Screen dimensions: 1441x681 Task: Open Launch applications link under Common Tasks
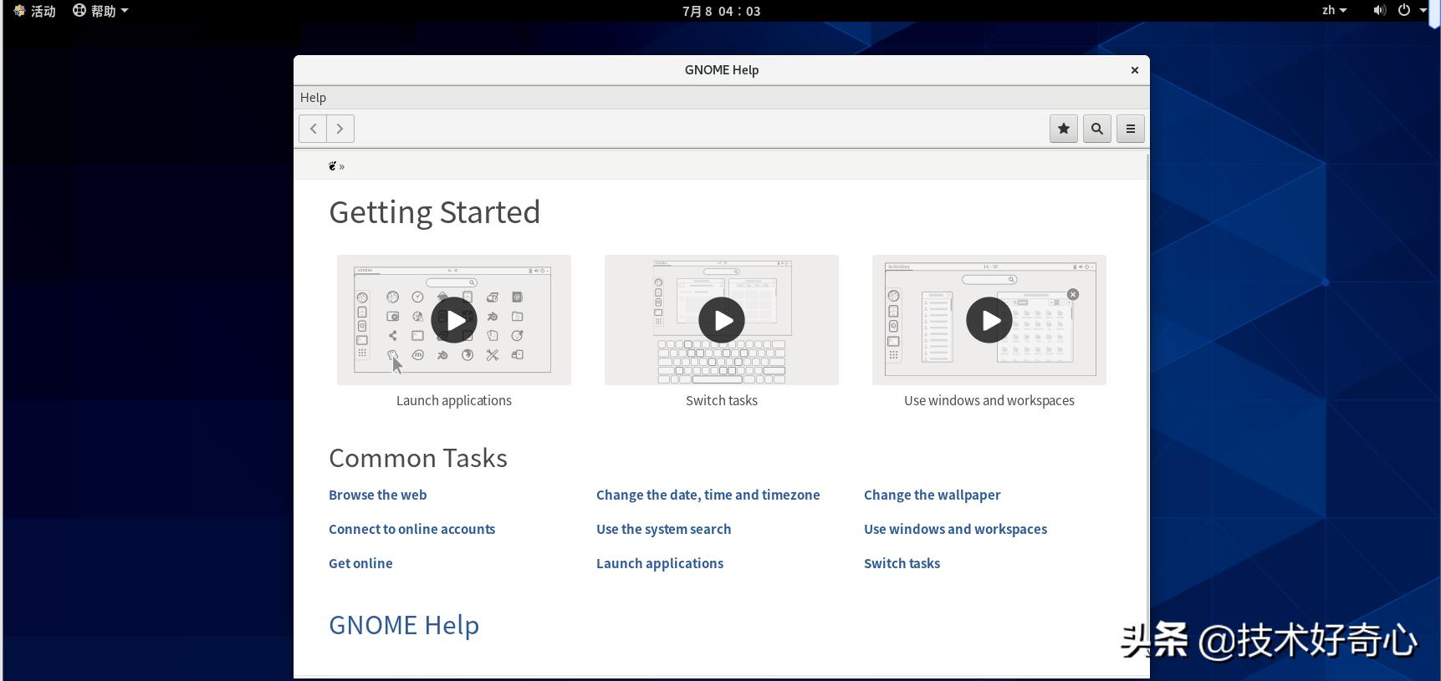click(660, 563)
